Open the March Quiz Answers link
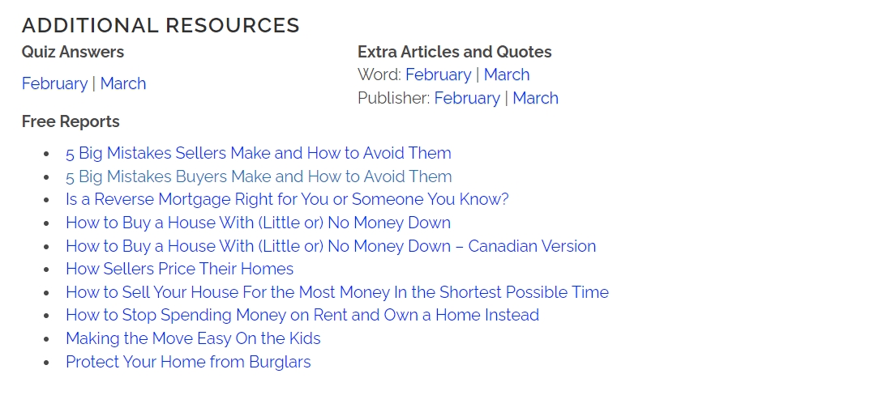Image resolution: width=874 pixels, height=395 pixels. tap(123, 83)
